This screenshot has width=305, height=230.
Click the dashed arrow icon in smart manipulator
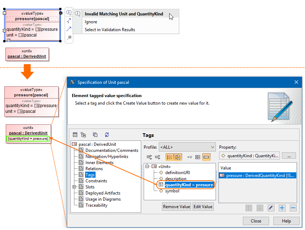click(69, 29)
